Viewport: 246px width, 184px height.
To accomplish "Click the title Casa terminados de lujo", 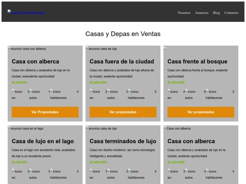I will (x=123, y=141).
